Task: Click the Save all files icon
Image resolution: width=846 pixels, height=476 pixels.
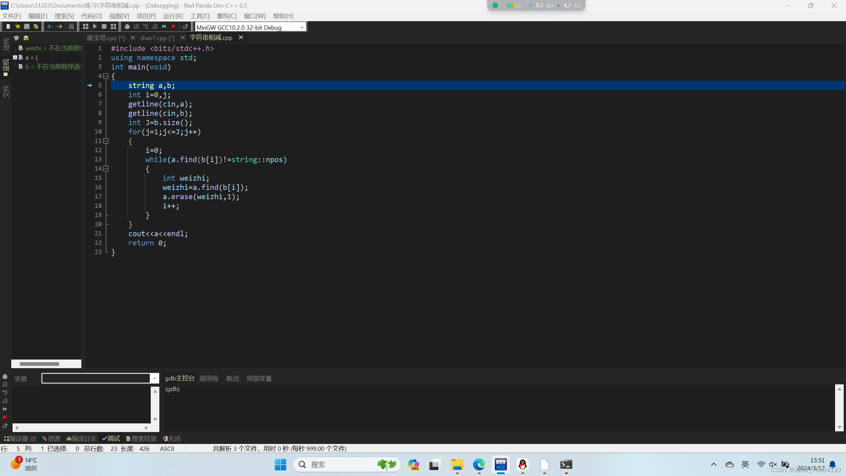Action: (x=36, y=26)
